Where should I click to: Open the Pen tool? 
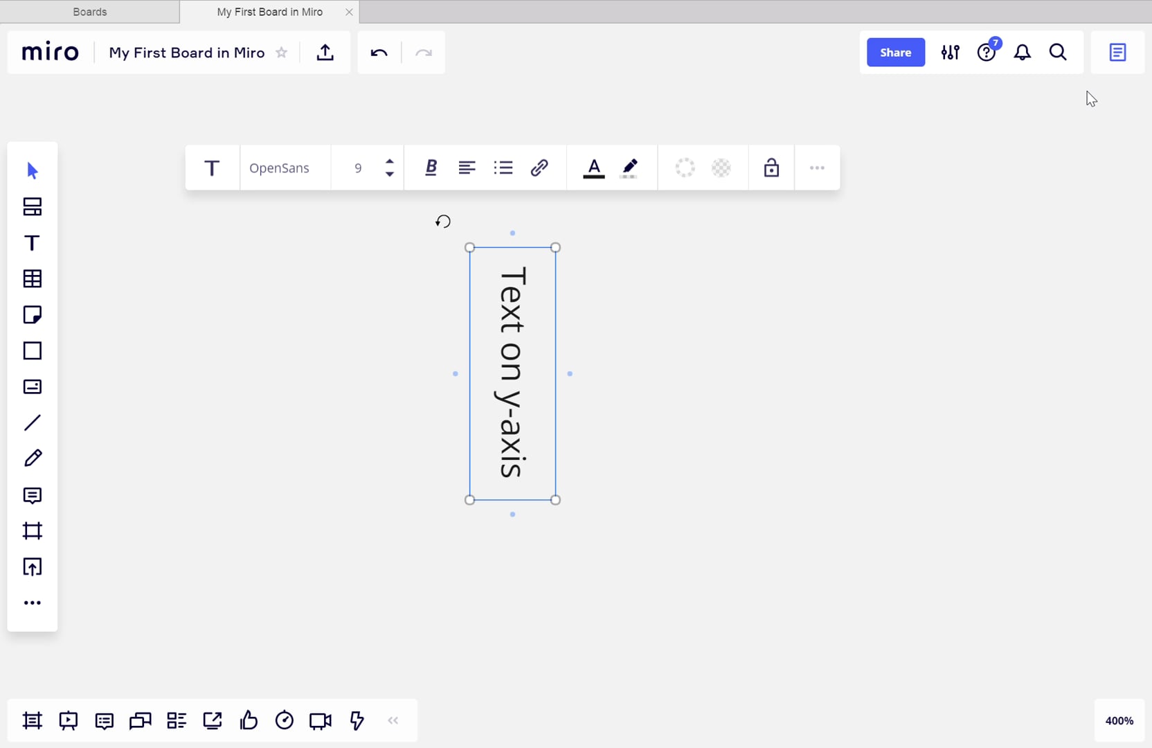(32, 458)
